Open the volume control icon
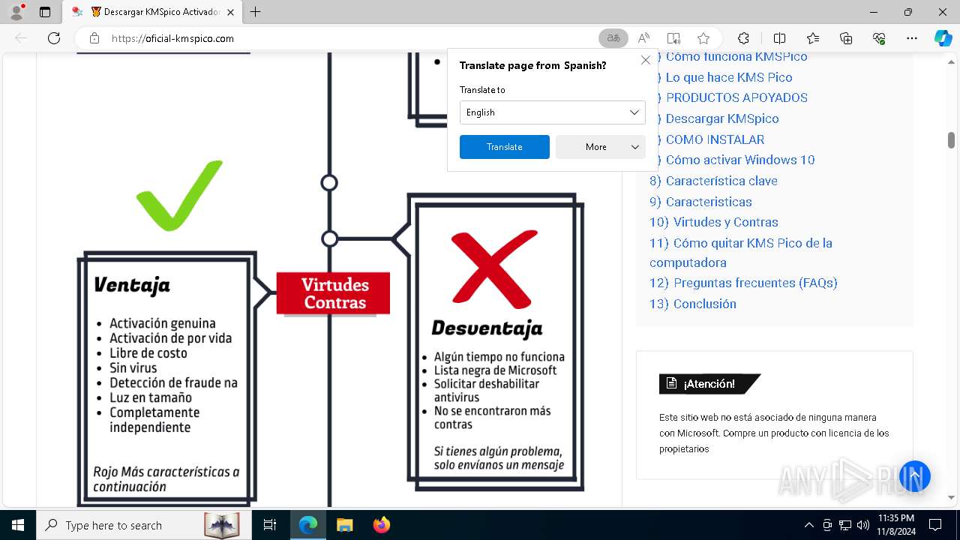This screenshot has height=540, width=960. (862, 525)
